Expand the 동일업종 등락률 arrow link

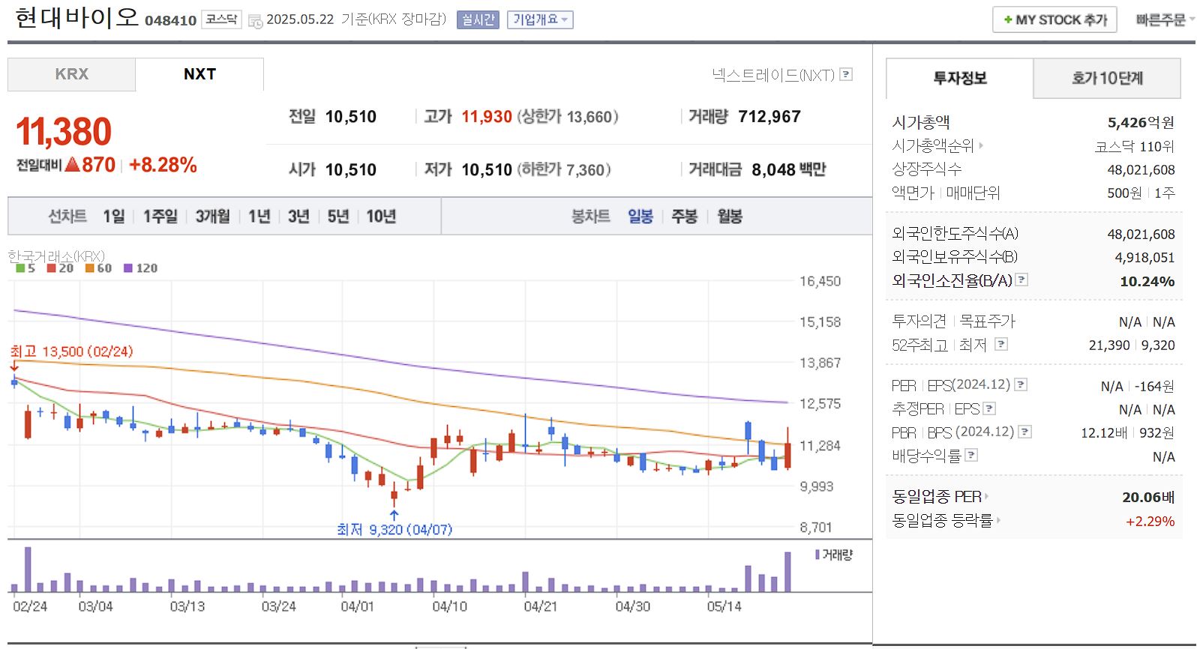[999, 520]
